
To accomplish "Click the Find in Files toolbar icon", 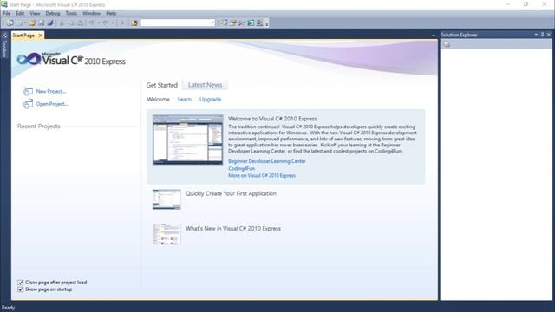I will (x=134, y=23).
